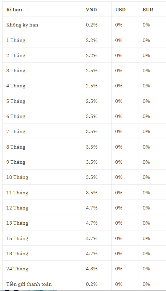Click the 1 Tháng row label

pyautogui.click(x=16, y=40)
